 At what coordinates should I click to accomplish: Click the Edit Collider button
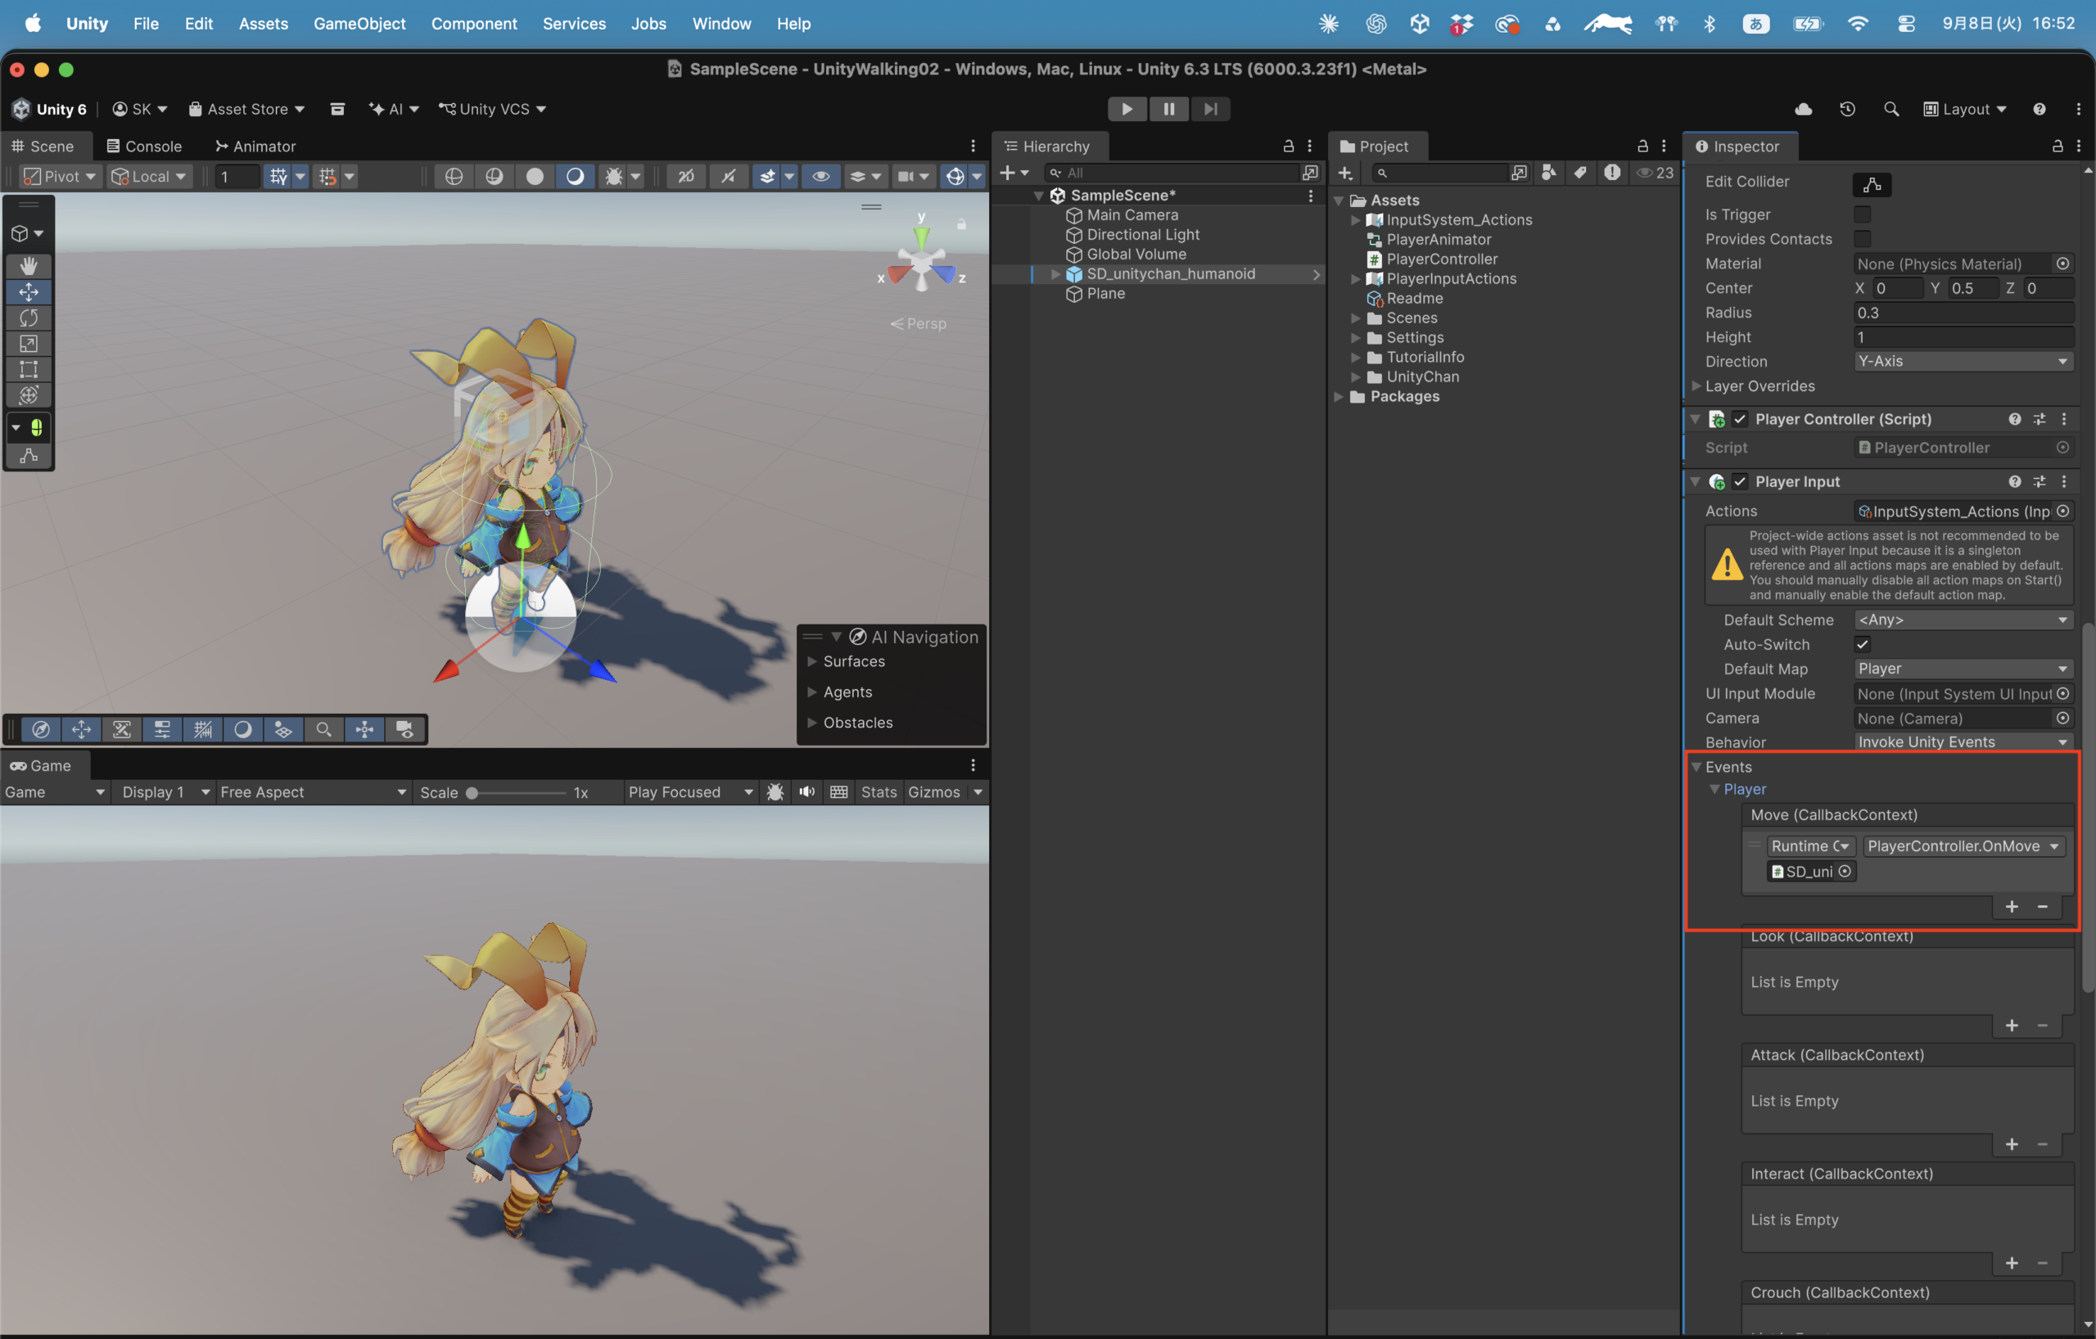(1872, 184)
